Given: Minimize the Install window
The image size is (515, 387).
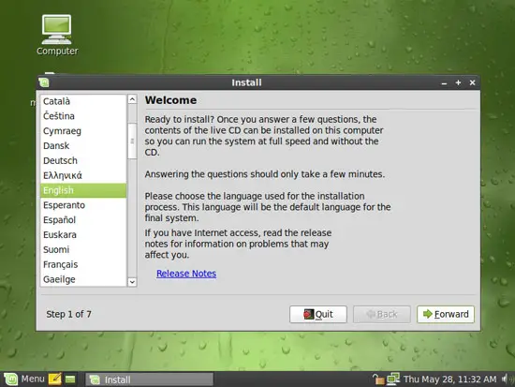Looking at the screenshot, I should tap(444, 82).
